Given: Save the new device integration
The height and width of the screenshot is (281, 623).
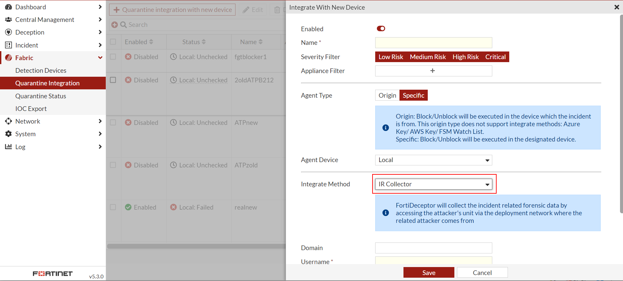Looking at the screenshot, I should pyautogui.click(x=428, y=272).
